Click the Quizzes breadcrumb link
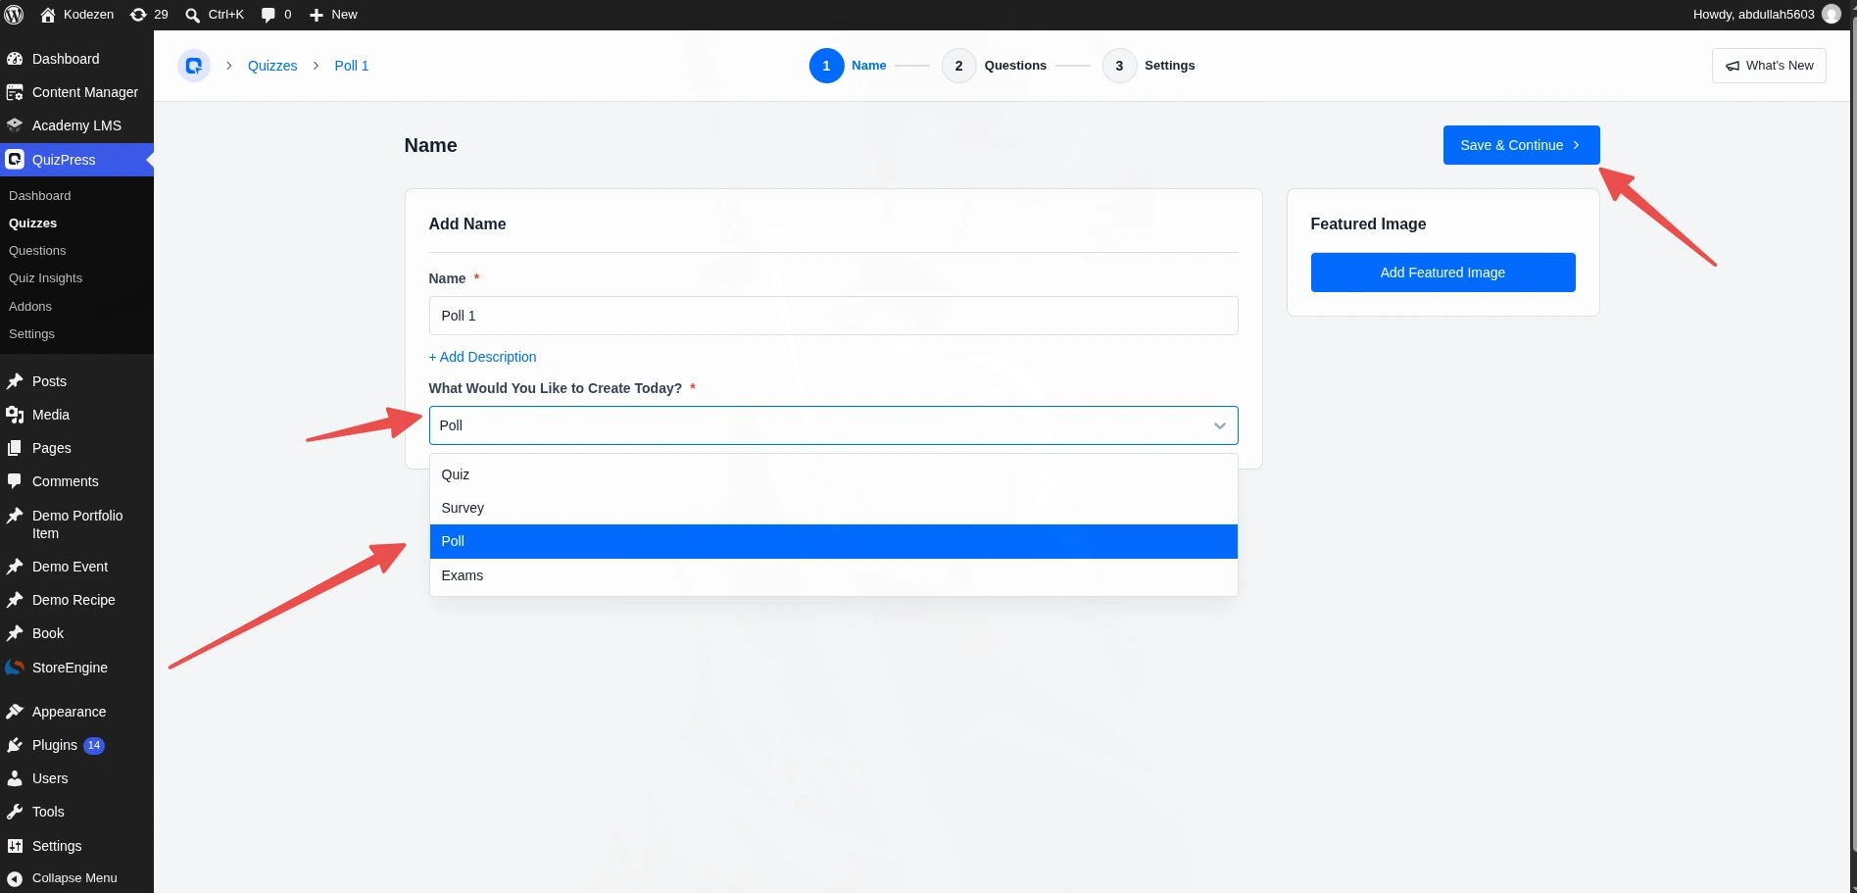Viewport: 1857px width, 893px height. coord(272,66)
